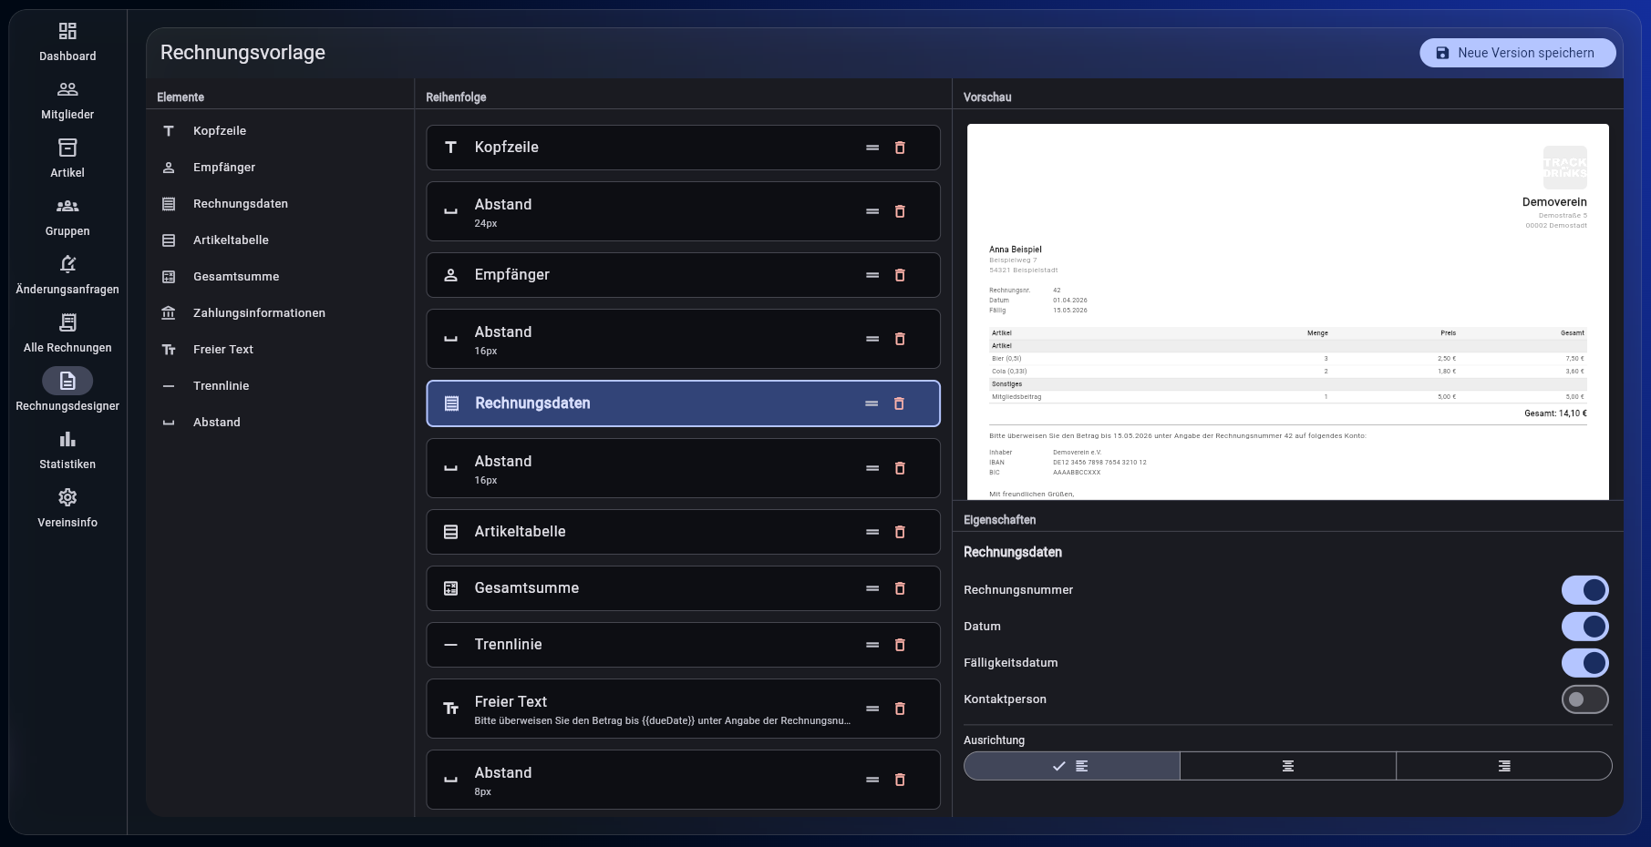The image size is (1651, 847).
Task: Click Neue Version speichern button
Action: (1518, 53)
